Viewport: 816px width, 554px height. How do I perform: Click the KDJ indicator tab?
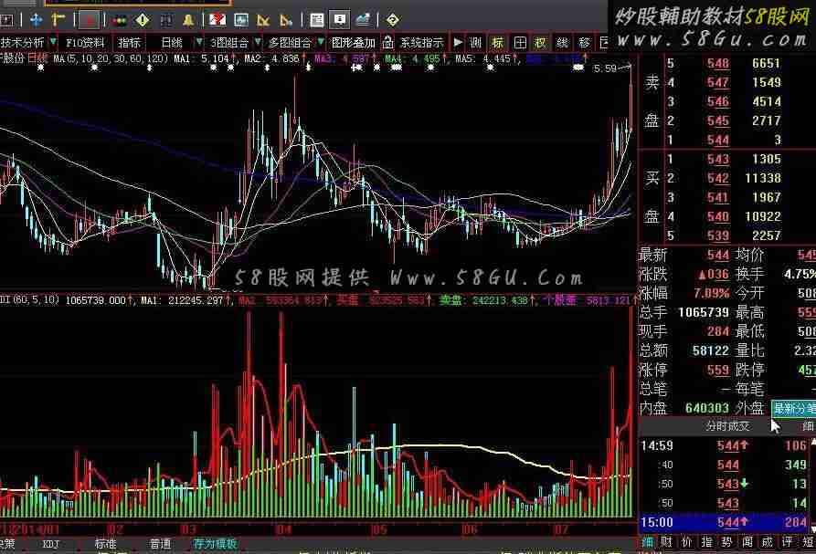point(50,544)
